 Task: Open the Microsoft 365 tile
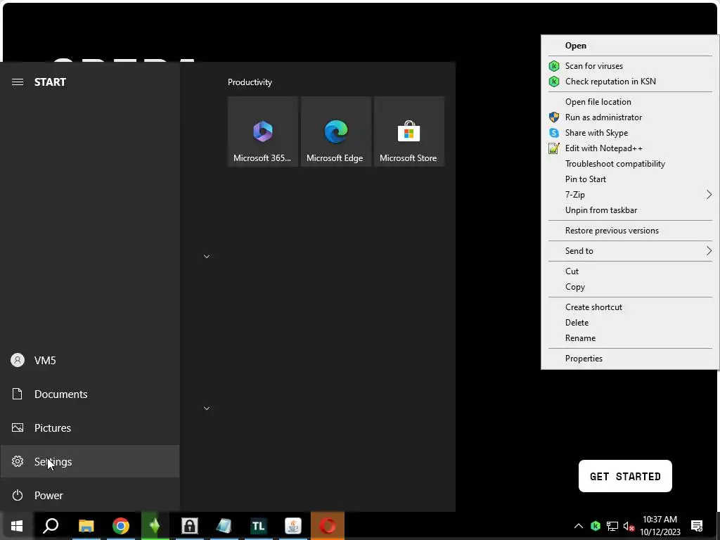tap(263, 131)
